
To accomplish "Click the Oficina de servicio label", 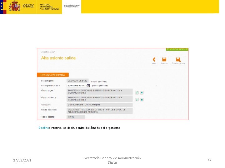I will [49, 110].
